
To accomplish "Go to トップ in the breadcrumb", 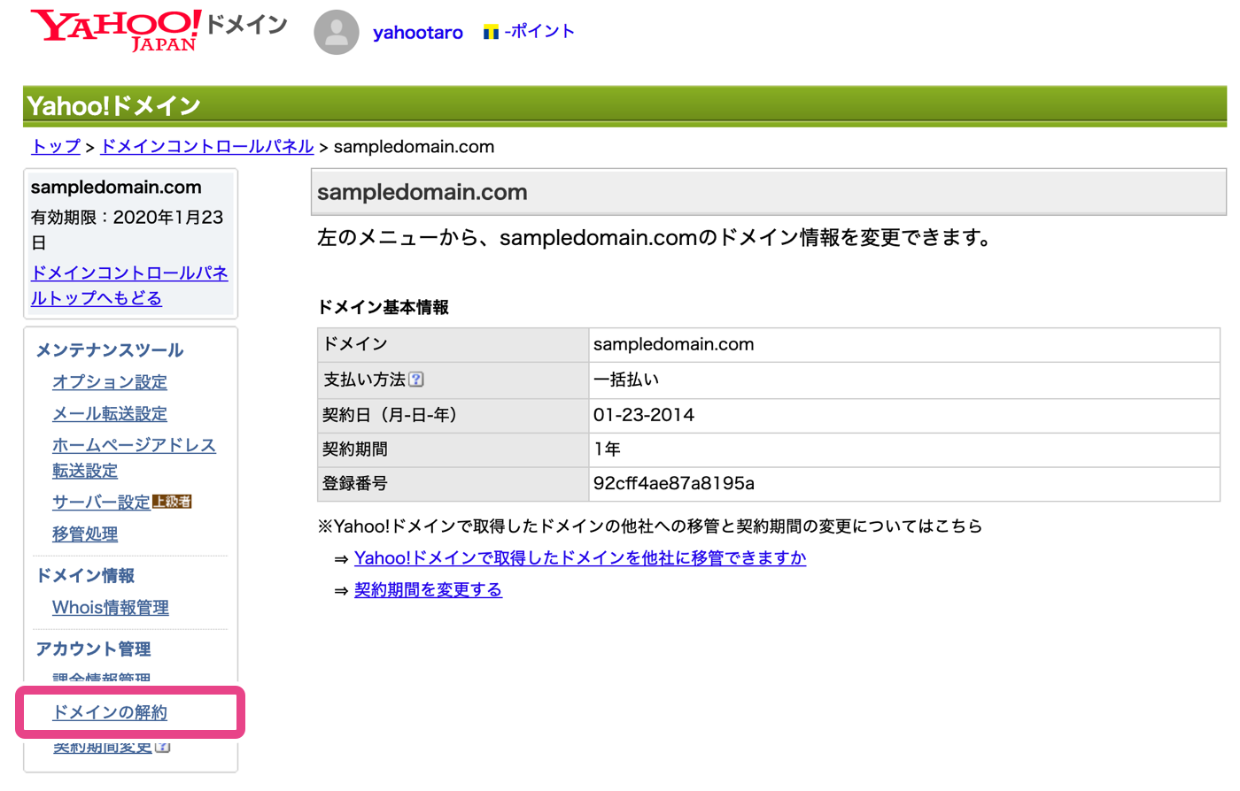I will coord(56,147).
